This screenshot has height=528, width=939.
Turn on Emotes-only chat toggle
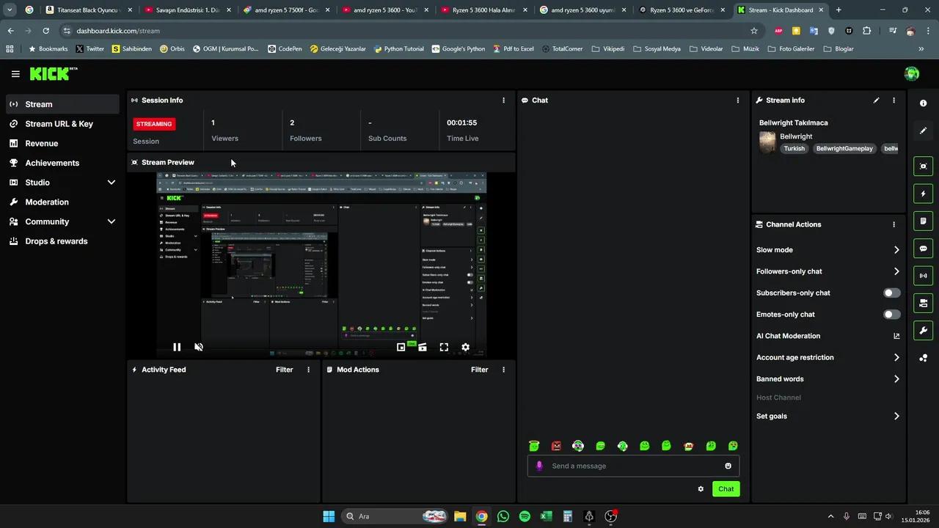pos(891,315)
